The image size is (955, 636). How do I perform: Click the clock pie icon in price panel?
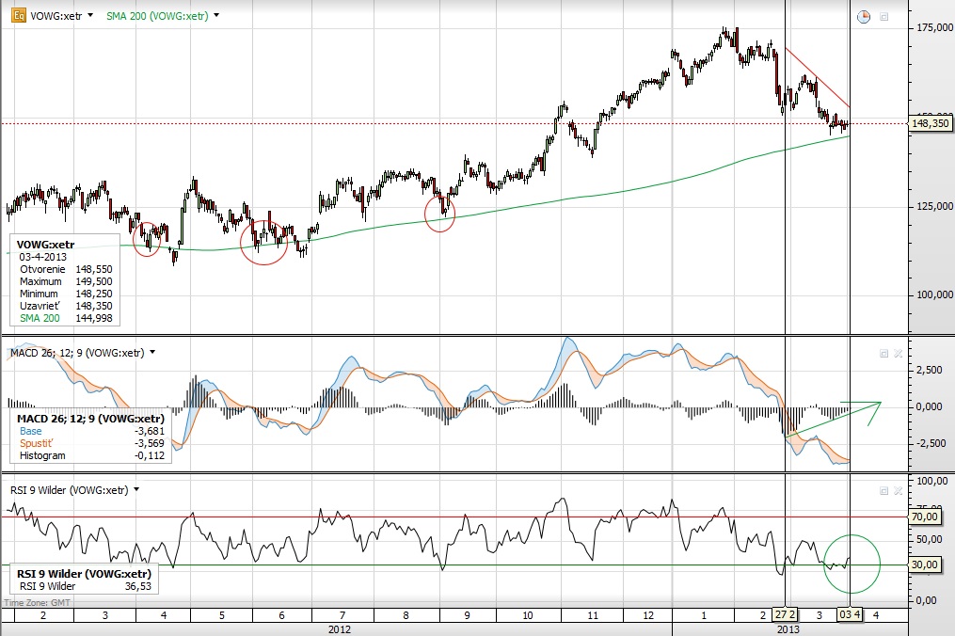(x=864, y=17)
